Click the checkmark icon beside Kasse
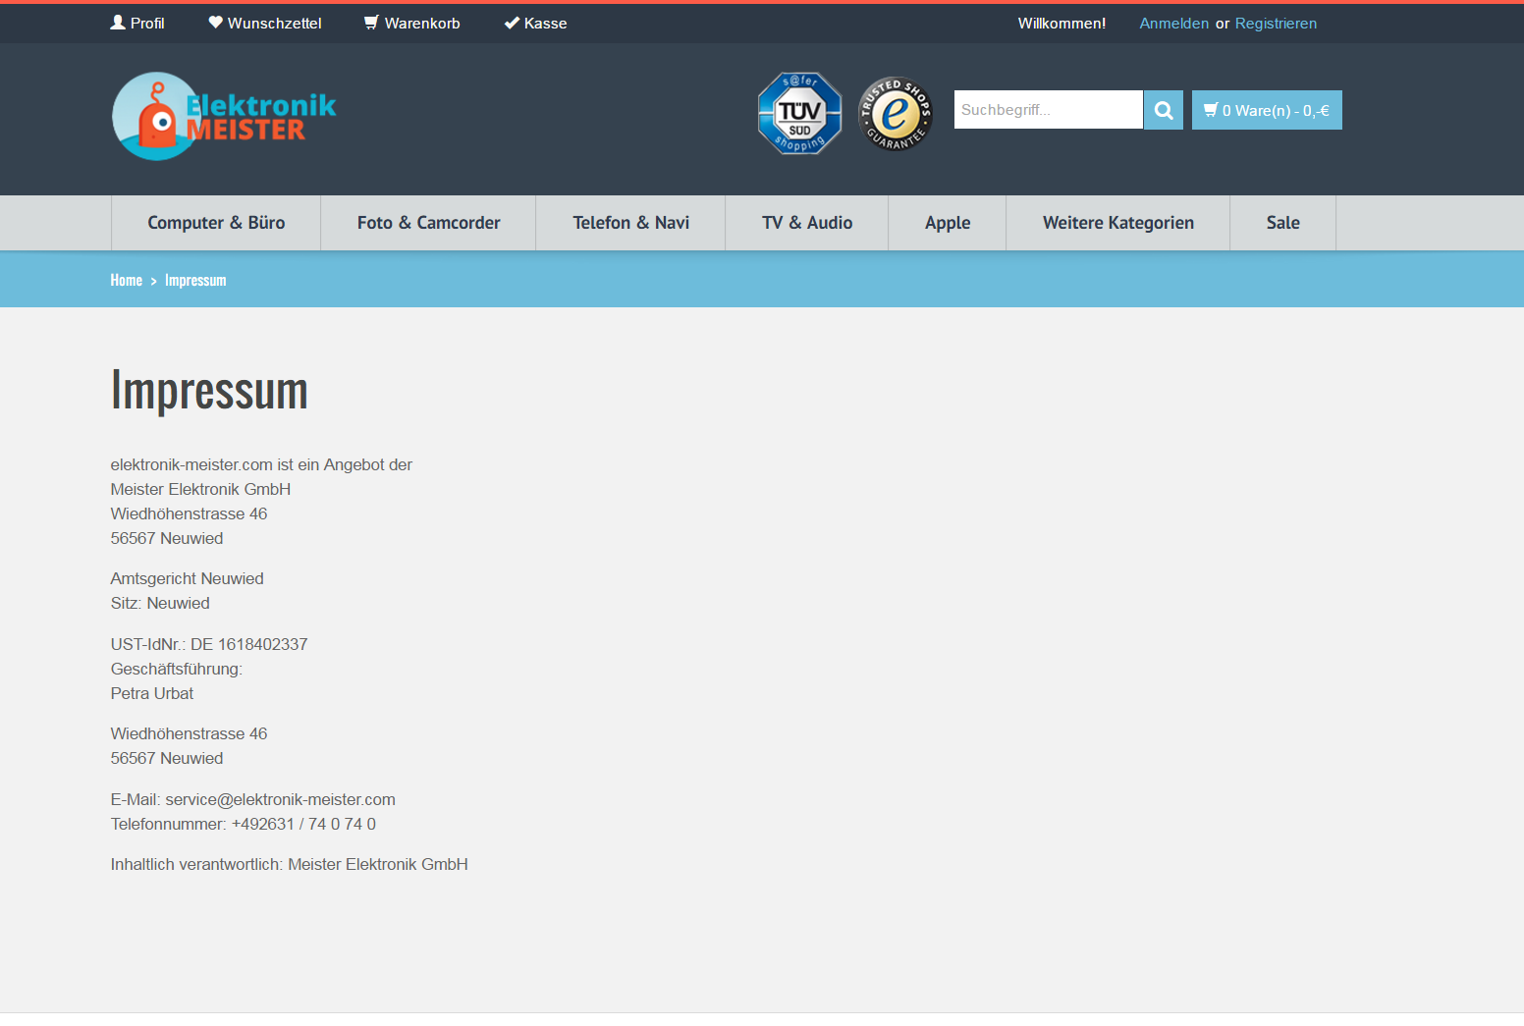 click(x=512, y=23)
